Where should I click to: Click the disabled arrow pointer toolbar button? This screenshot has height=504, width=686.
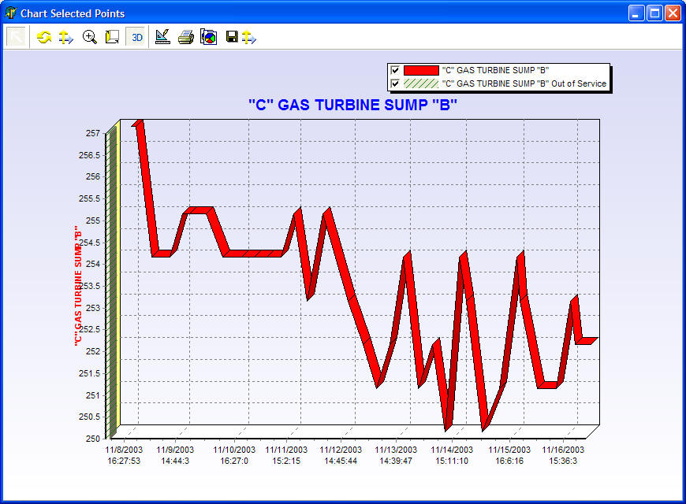tap(17, 37)
